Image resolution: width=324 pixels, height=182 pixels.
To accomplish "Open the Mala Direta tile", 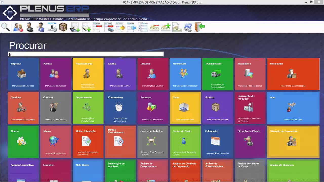I will pyautogui.click(x=88, y=171).
